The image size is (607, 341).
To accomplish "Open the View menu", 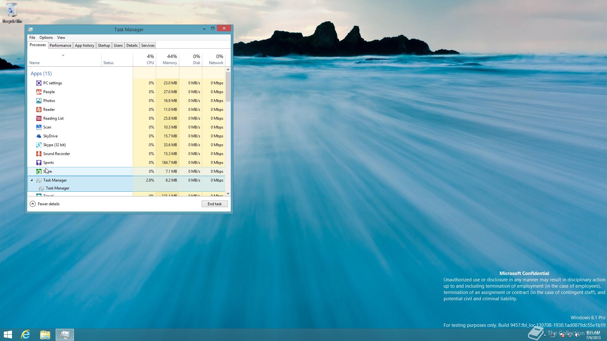I will [61, 38].
